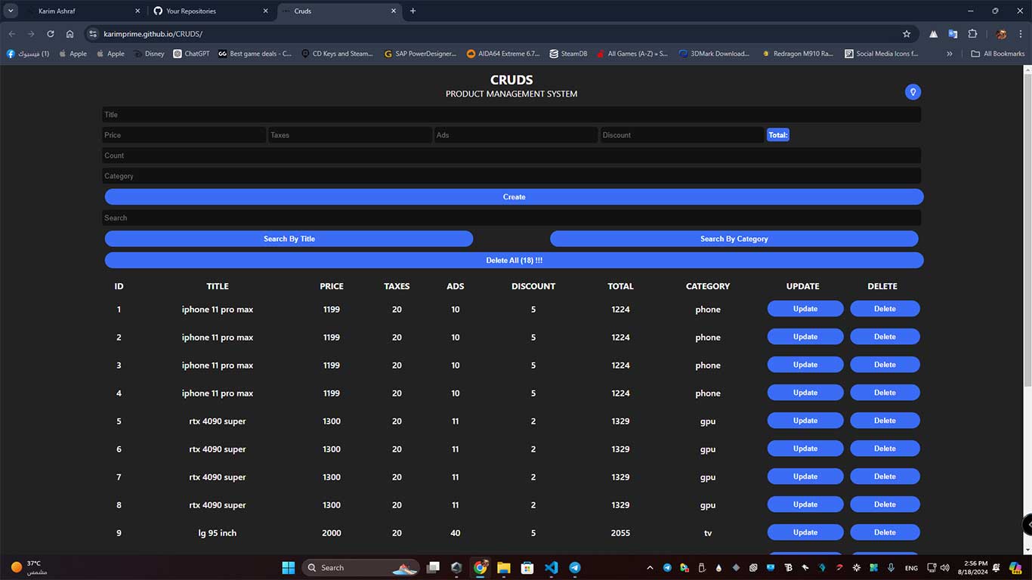This screenshot has width=1032, height=580.
Task: Open Telegram from the taskbar
Action: coord(574,567)
